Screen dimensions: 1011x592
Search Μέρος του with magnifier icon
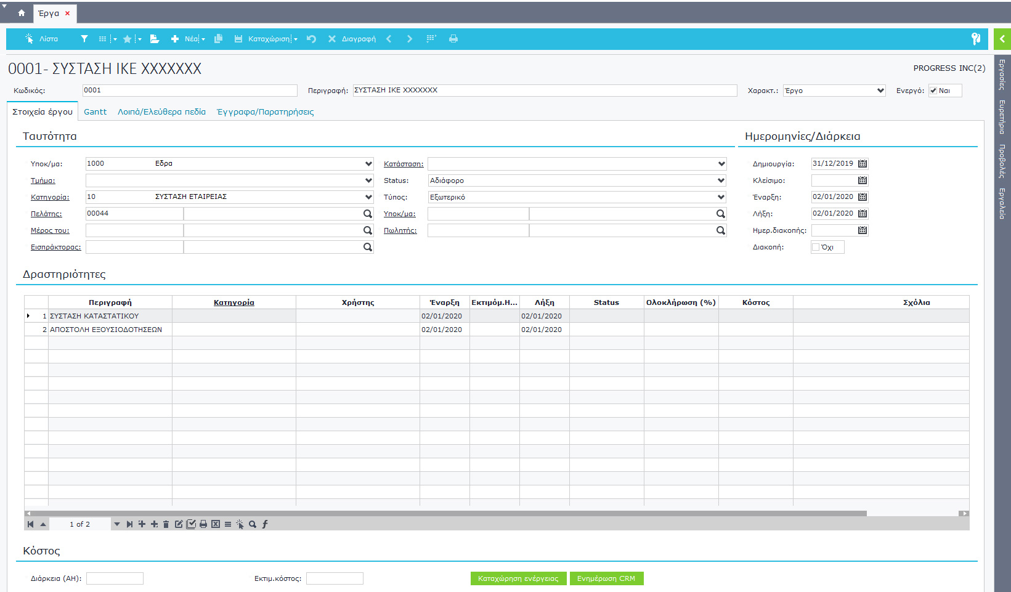tap(368, 230)
